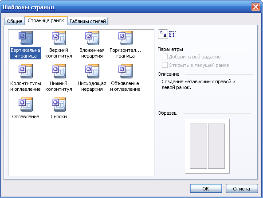Pick the Горизонтал... граница template icon
Screen dimensions: 263x198
pyautogui.click(x=126, y=38)
